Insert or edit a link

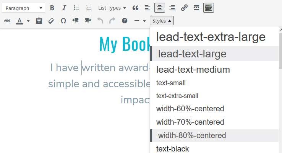pos(184,8)
